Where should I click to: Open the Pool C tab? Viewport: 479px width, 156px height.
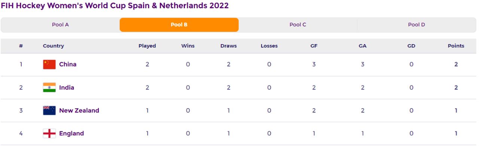[298, 25]
